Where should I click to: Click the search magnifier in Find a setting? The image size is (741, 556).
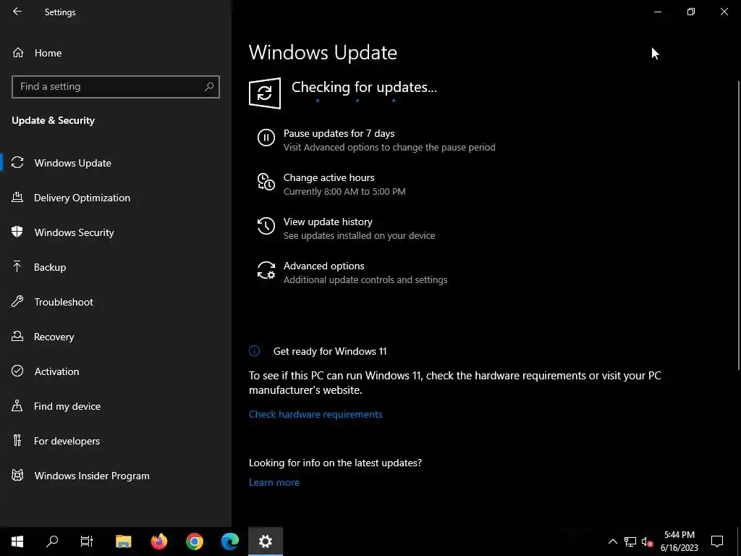(209, 87)
